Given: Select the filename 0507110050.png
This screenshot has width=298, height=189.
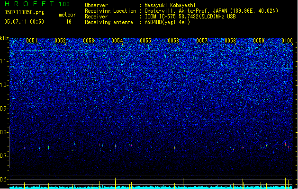Looking at the screenshot, I should tap(24, 12).
